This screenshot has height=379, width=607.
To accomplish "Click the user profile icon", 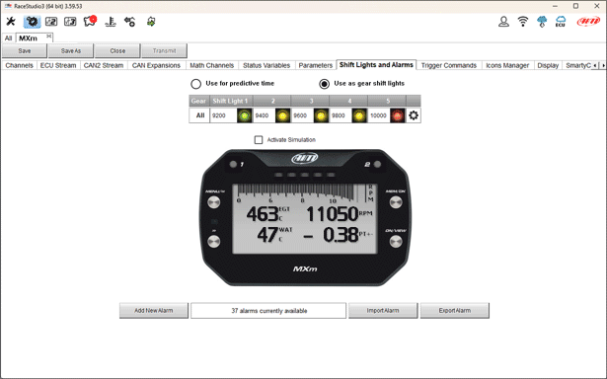I will (x=503, y=22).
